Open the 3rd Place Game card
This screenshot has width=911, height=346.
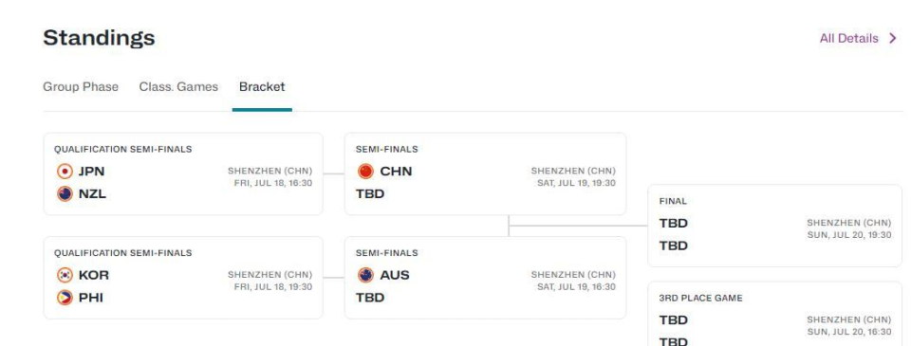coord(774,314)
